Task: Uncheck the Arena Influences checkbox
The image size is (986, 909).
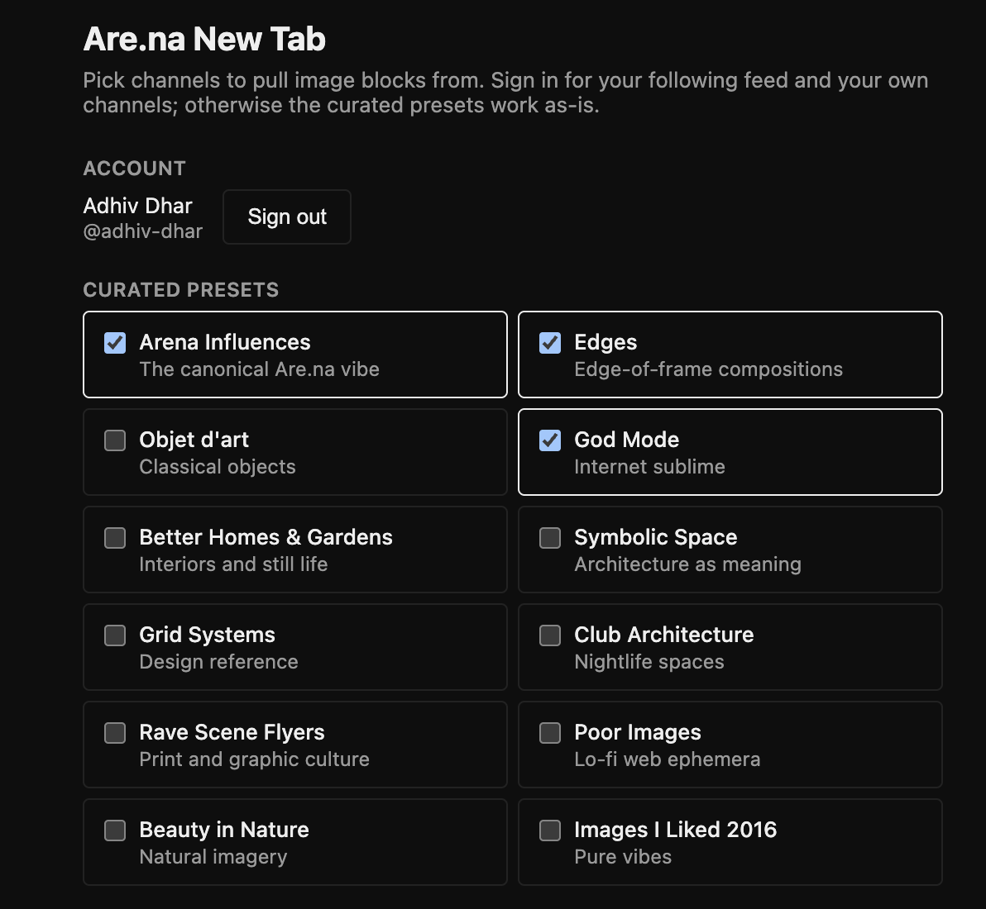Action: [115, 343]
